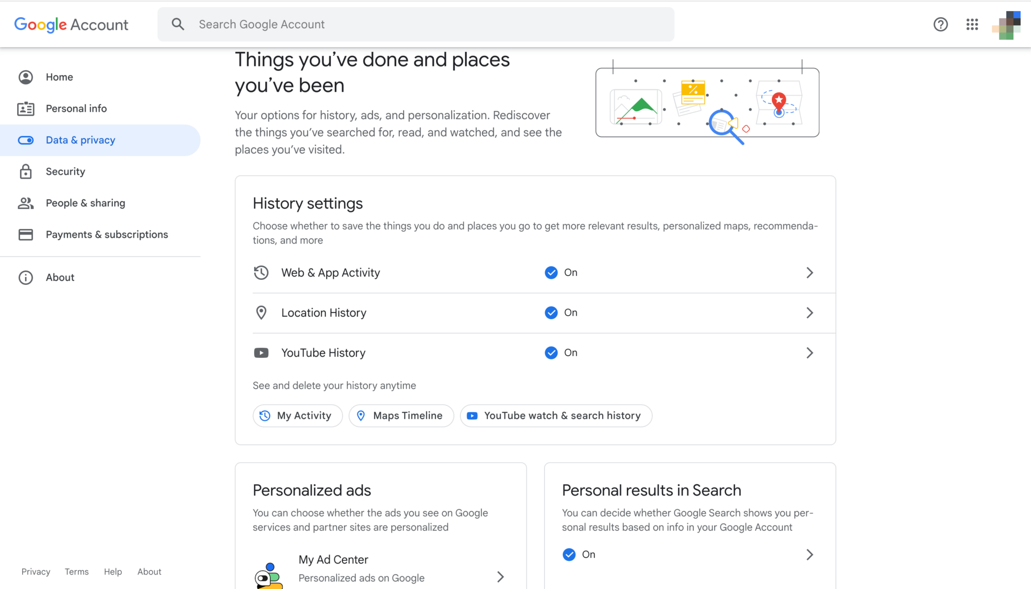This screenshot has height=589, width=1031.
Task: Click the Home person icon in sidebar
Action: click(x=26, y=77)
